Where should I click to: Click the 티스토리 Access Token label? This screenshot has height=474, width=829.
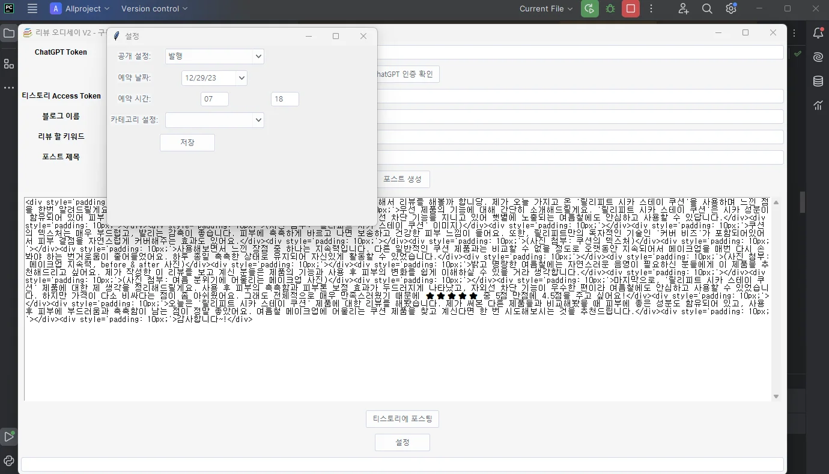coord(61,96)
